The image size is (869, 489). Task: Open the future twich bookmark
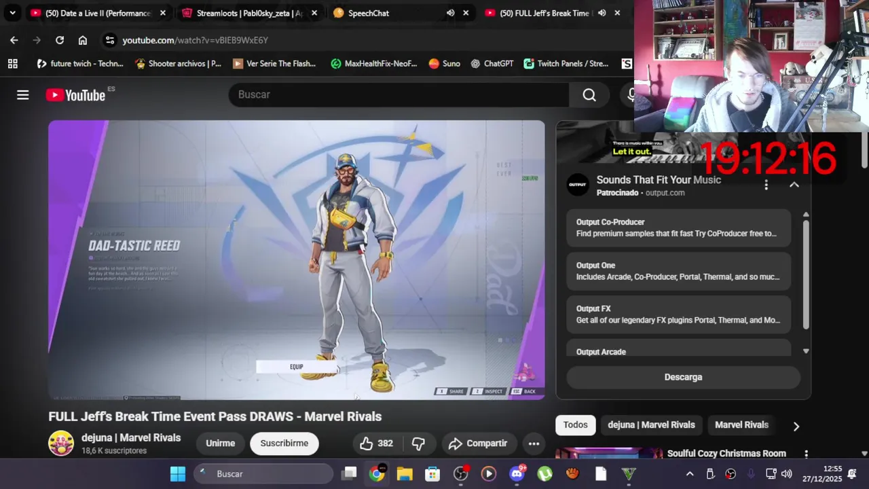pyautogui.click(x=80, y=64)
